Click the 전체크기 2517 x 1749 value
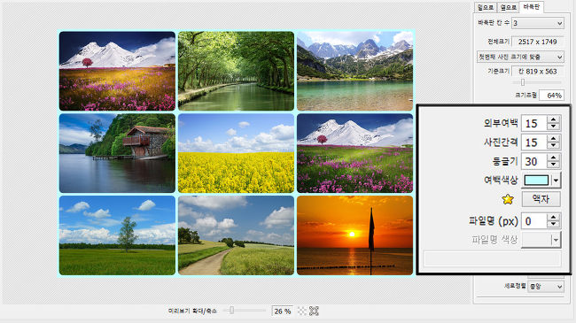This screenshot has height=323, width=576. [x=537, y=42]
